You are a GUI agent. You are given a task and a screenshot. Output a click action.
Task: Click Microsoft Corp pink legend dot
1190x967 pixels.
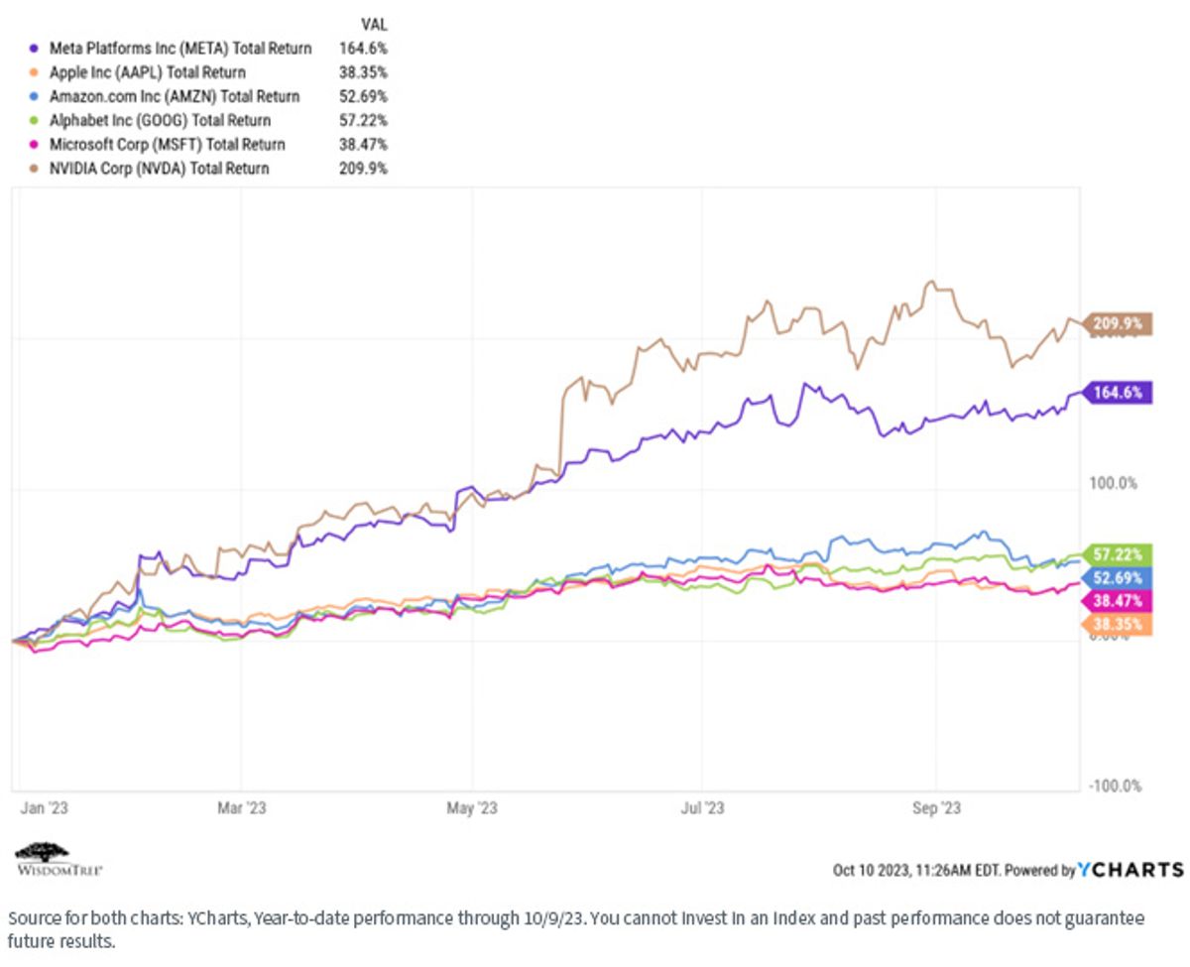(x=35, y=144)
